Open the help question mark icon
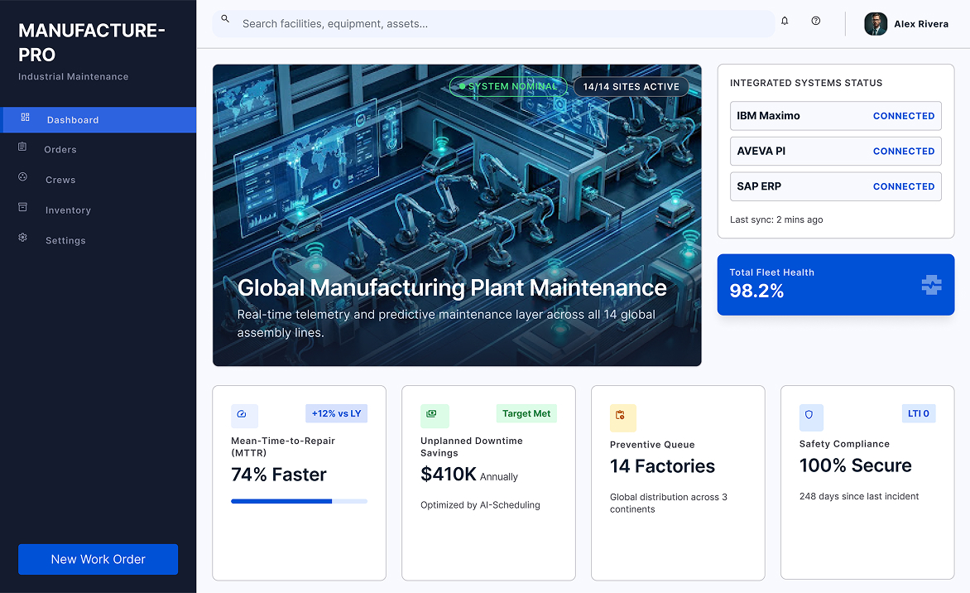 tap(816, 21)
